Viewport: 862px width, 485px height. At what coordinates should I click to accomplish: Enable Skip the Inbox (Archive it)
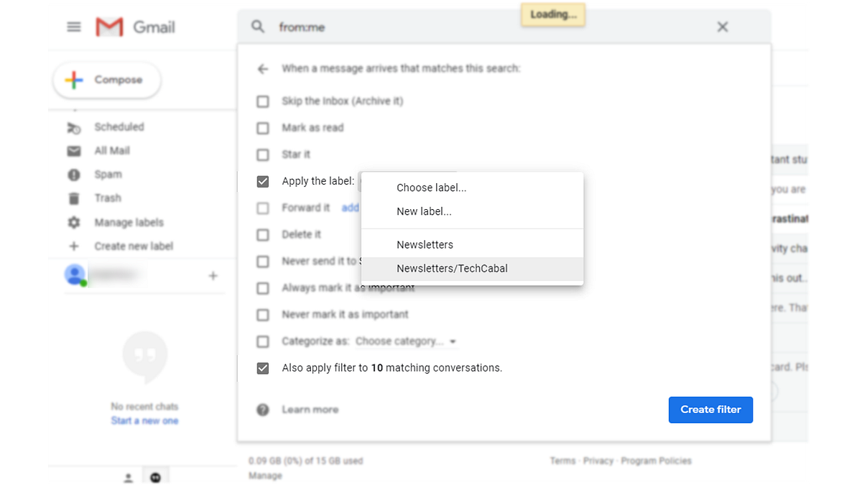coord(262,101)
